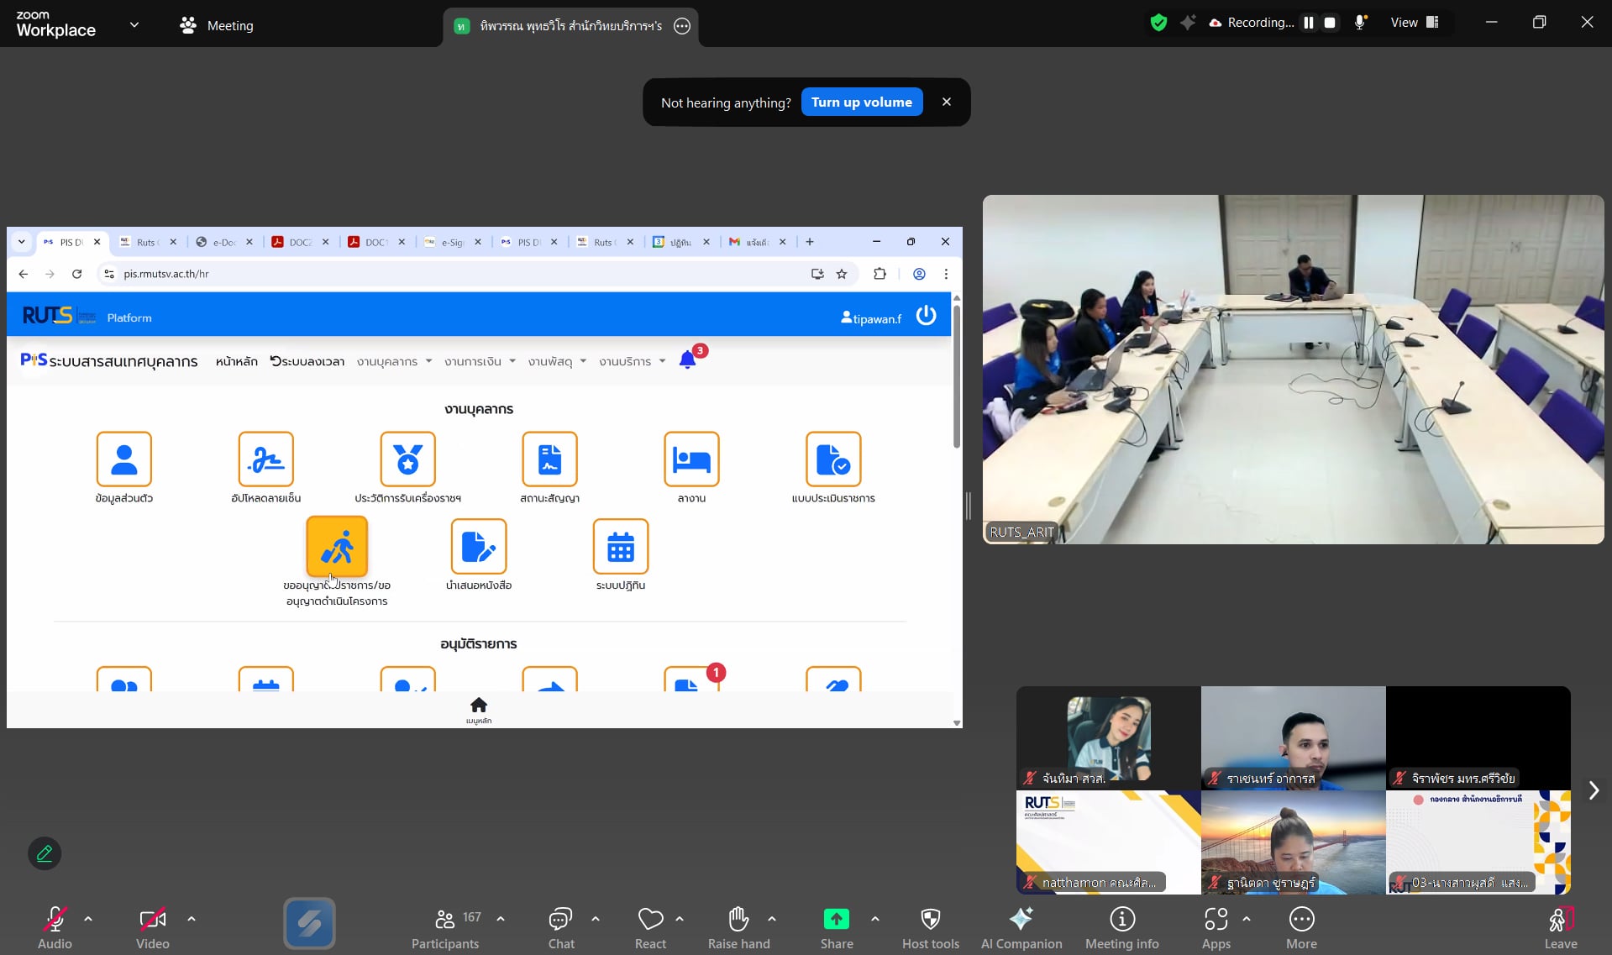Click Turn up volume button
Image resolution: width=1612 pixels, height=955 pixels.
861,102
